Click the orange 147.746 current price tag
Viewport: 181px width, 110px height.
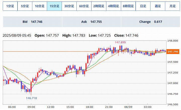click(x=173, y=51)
